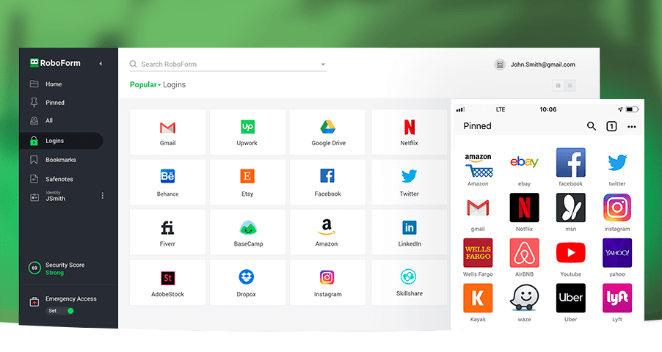662x352 pixels.
Task: Open the Gmail login tile
Action: pyautogui.click(x=167, y=132)
